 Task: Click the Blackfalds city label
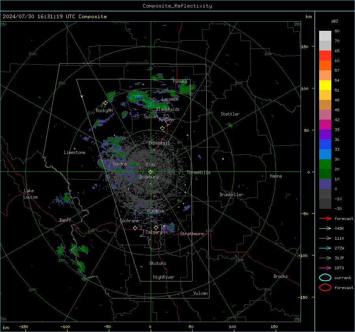coord(168,109)
